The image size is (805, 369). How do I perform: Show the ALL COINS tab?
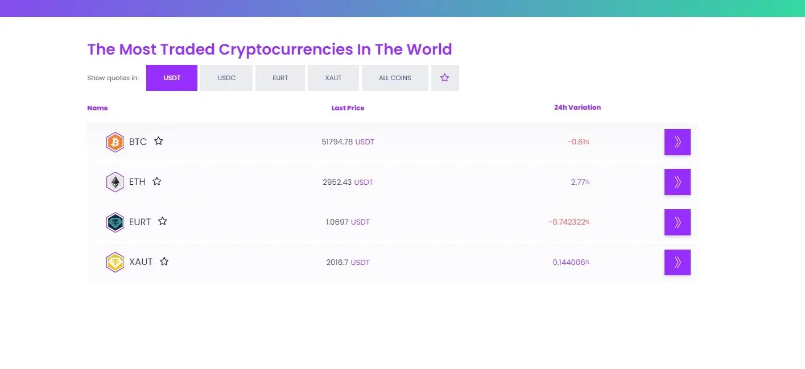(395, 78)
